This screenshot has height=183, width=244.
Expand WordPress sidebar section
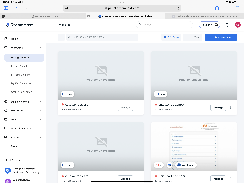(40, 110)
